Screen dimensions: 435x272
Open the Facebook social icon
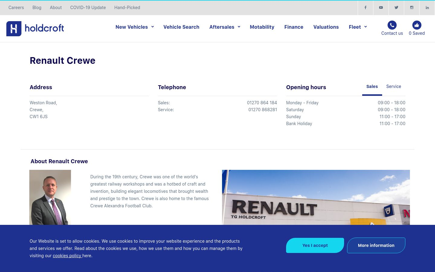pos(365,8)
